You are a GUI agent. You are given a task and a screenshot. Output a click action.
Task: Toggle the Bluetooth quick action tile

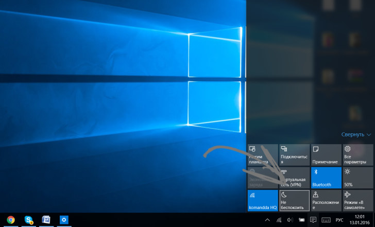click(x=326, y=177)
